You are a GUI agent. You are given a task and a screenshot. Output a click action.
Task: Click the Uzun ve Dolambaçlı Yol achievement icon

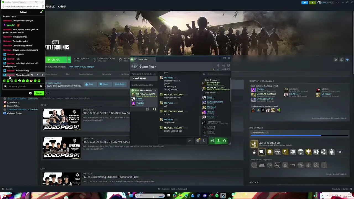pyautogui.click(x=254, y=144)
